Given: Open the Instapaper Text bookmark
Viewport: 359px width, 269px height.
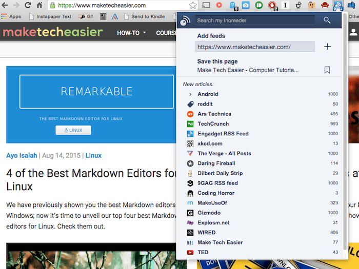Looking at the screenshot, I should pos(50,16).
